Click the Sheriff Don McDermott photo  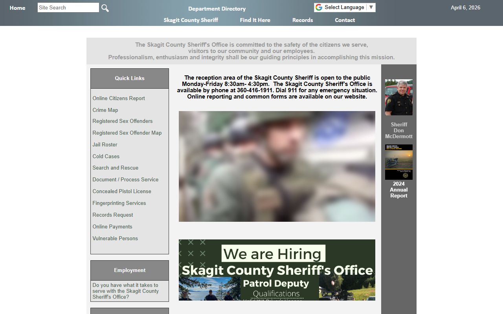pos(399,97)
